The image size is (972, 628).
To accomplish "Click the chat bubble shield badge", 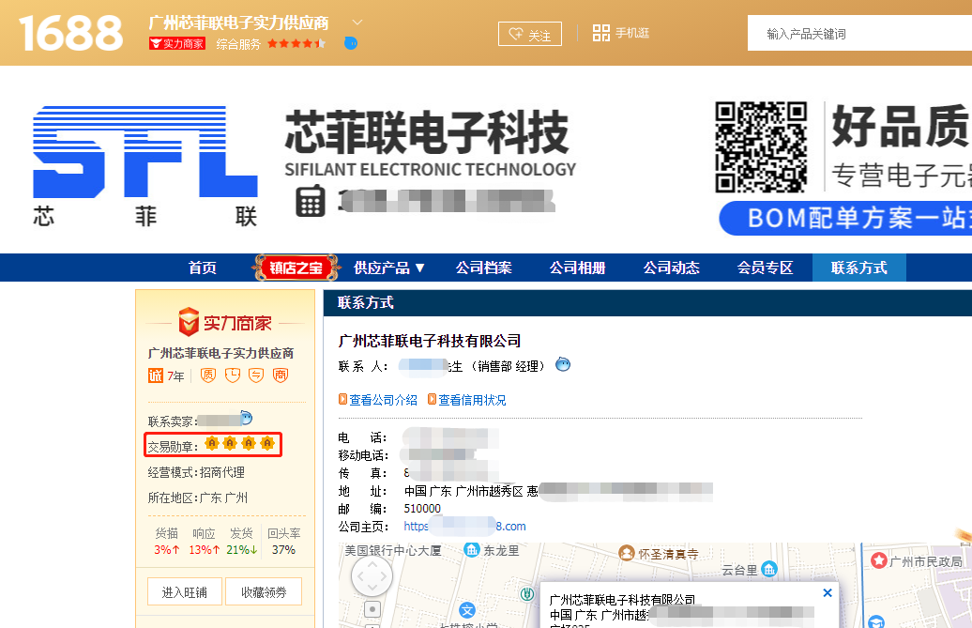I will [x=256, y=375].
